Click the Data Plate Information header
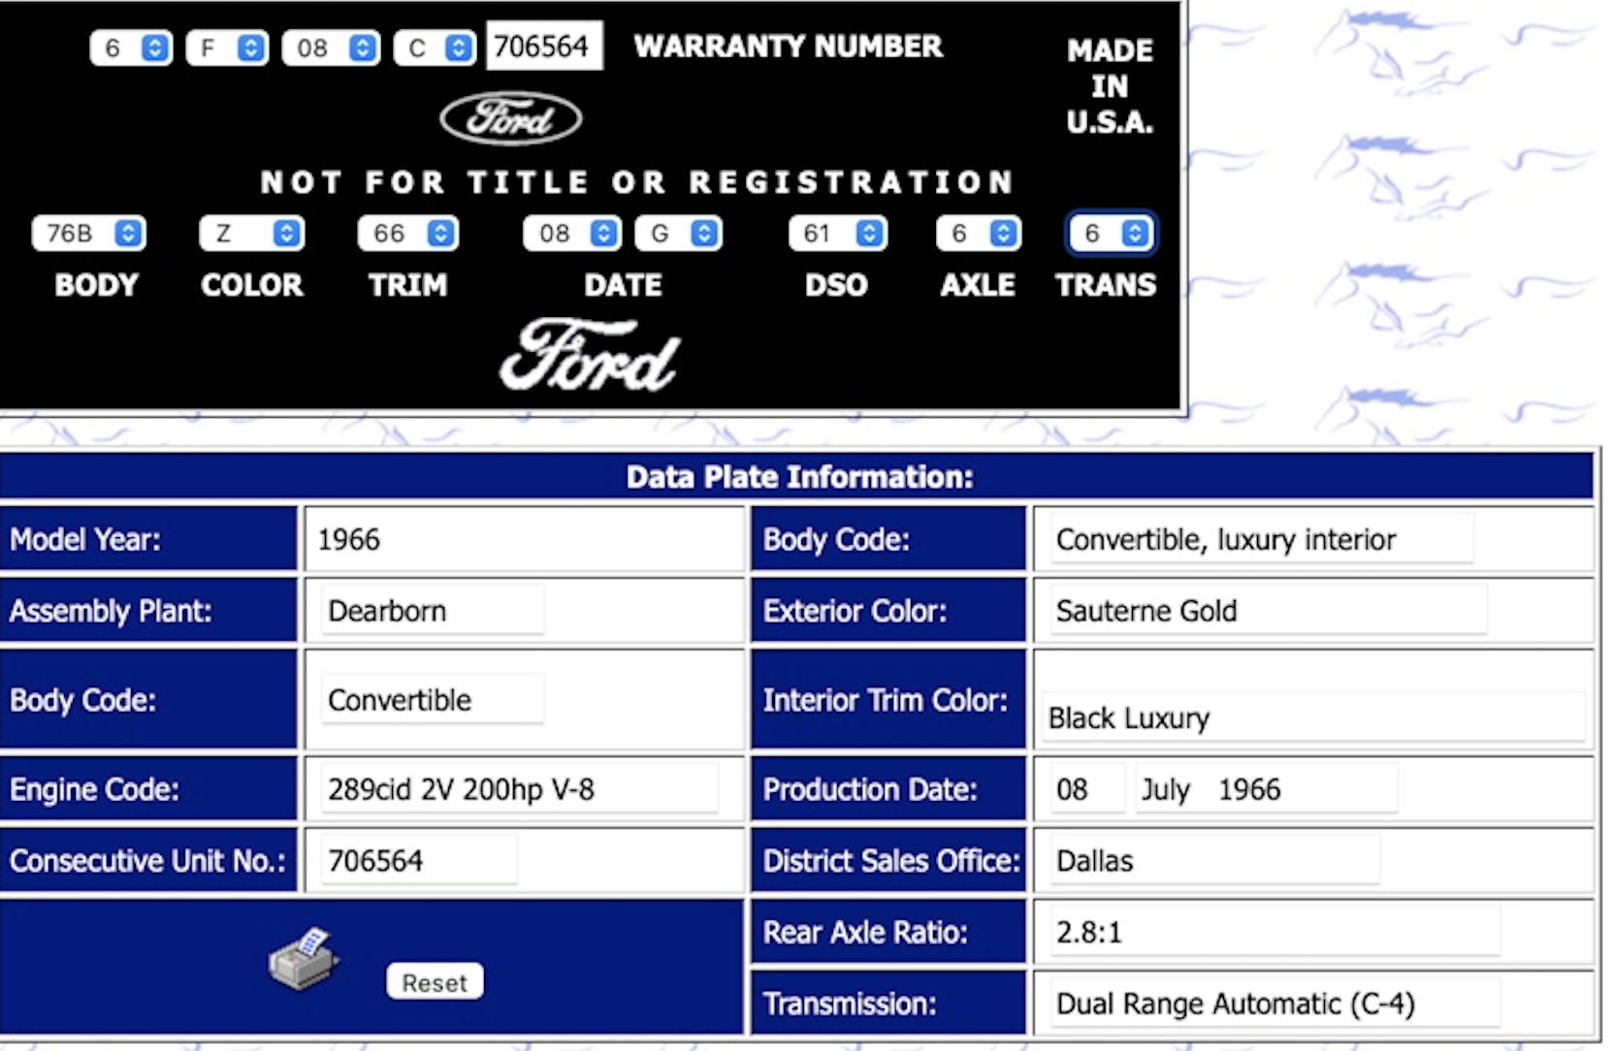The height and width of the screenshot is (1051, 1614). tap(799, 476)
